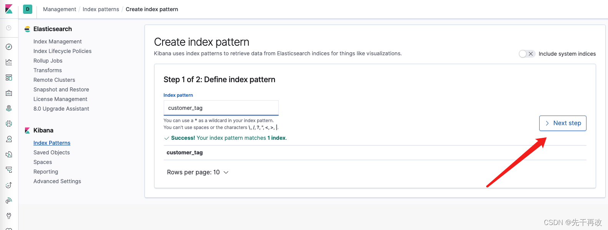Open Rollup Jobs

(x=48, y=61)
